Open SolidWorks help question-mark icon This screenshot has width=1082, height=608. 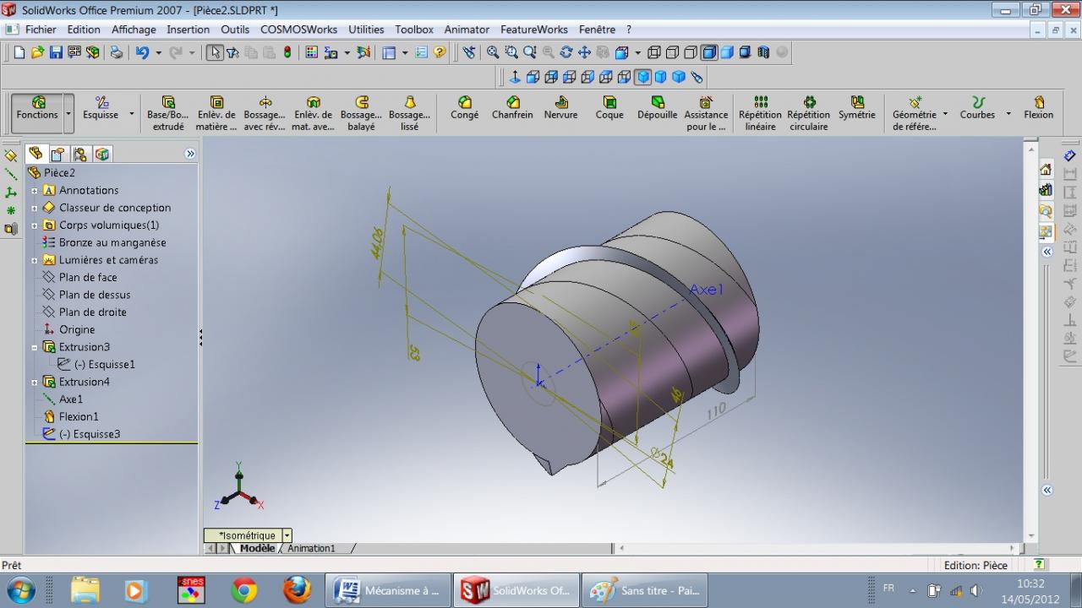tap(440, 52)
